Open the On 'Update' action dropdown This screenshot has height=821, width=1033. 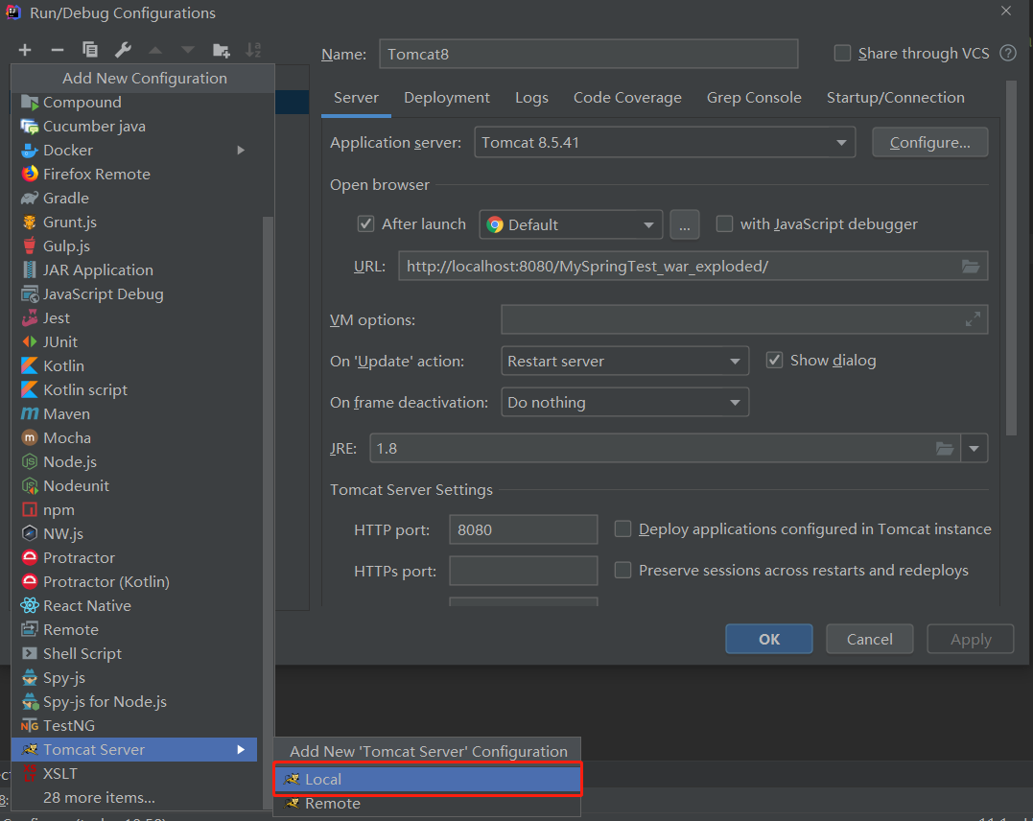[624, 361]
